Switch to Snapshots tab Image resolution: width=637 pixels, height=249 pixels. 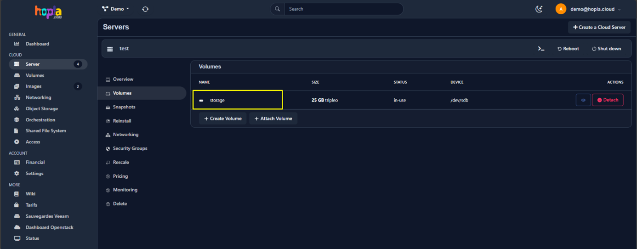pyautogui.click(x=124, y=107)
